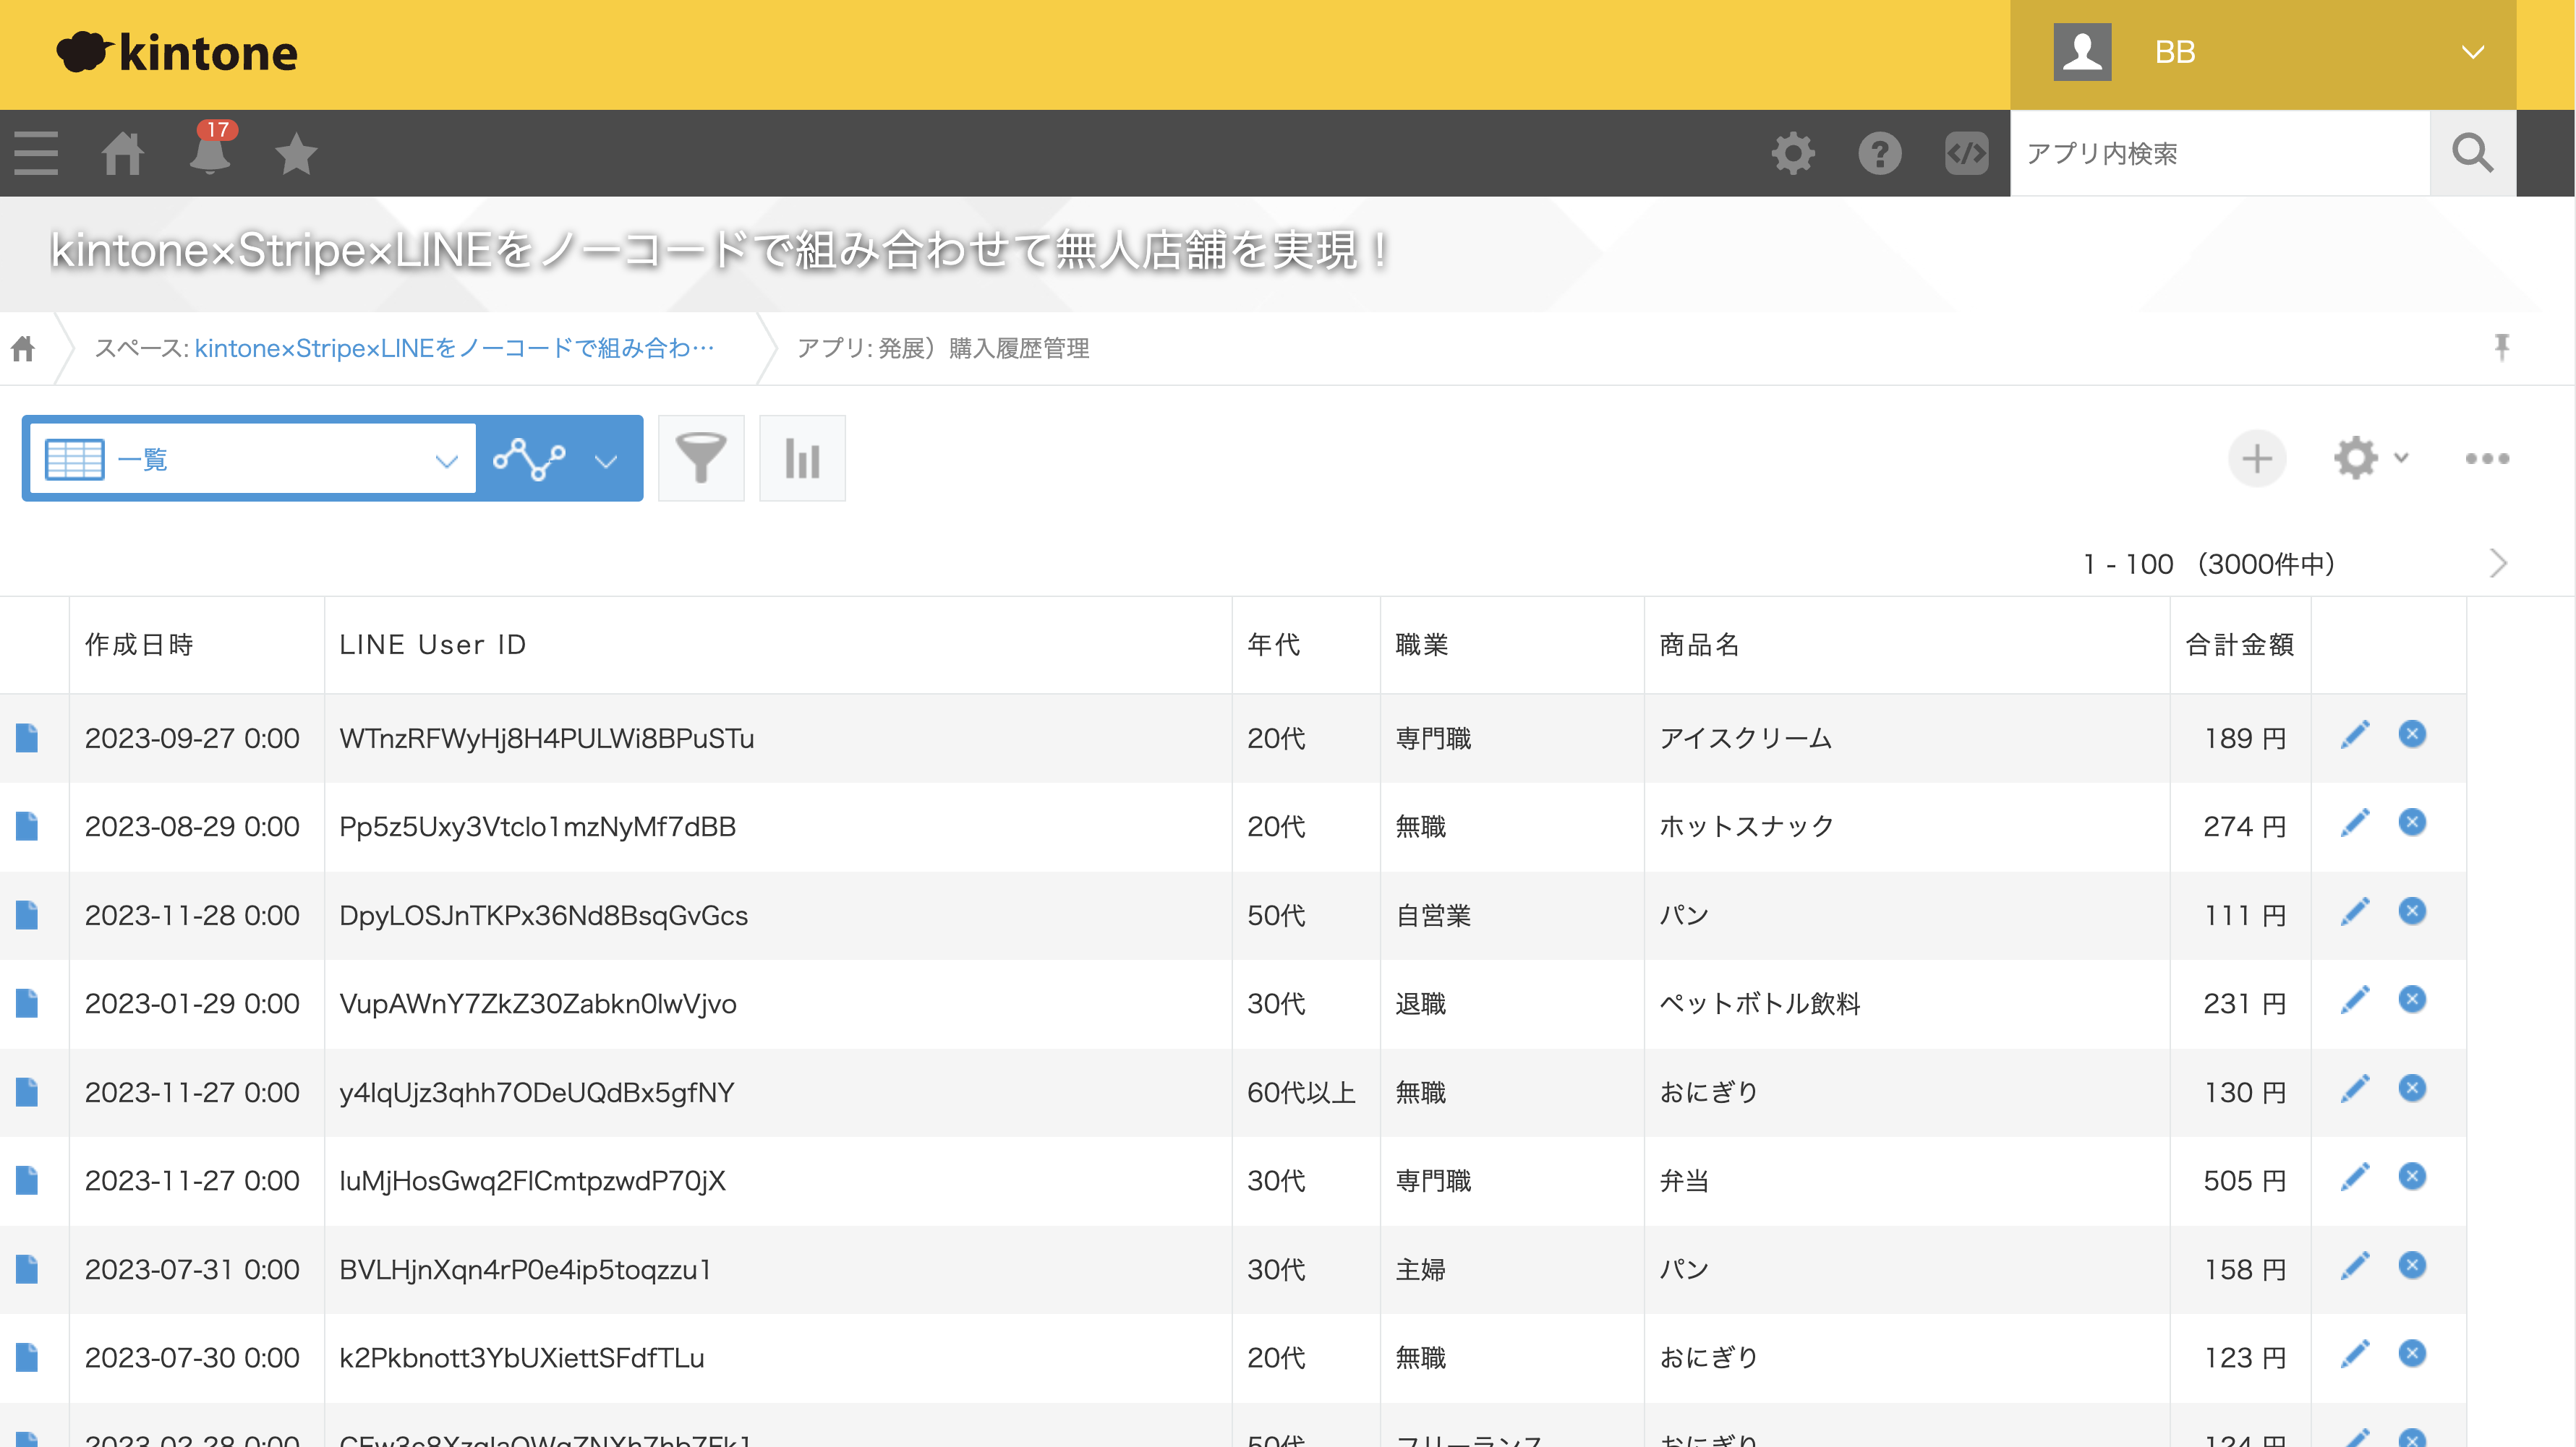
Task: Open the notifications bell
Action: coord(209,153)
